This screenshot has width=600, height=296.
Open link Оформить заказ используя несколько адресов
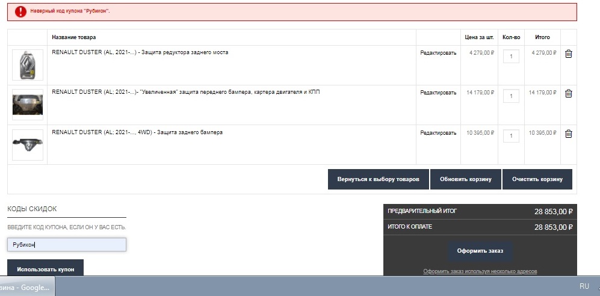480,271
